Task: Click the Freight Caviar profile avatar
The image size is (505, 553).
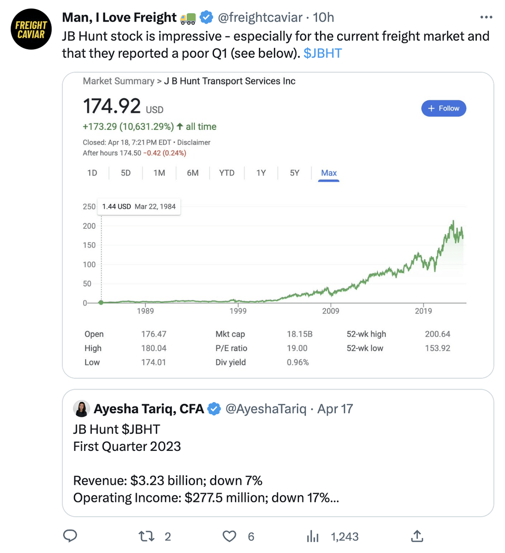Action: click(x=31, y=29)
